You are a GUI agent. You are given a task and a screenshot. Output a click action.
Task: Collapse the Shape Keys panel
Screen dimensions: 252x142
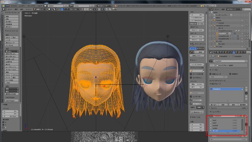210,112
